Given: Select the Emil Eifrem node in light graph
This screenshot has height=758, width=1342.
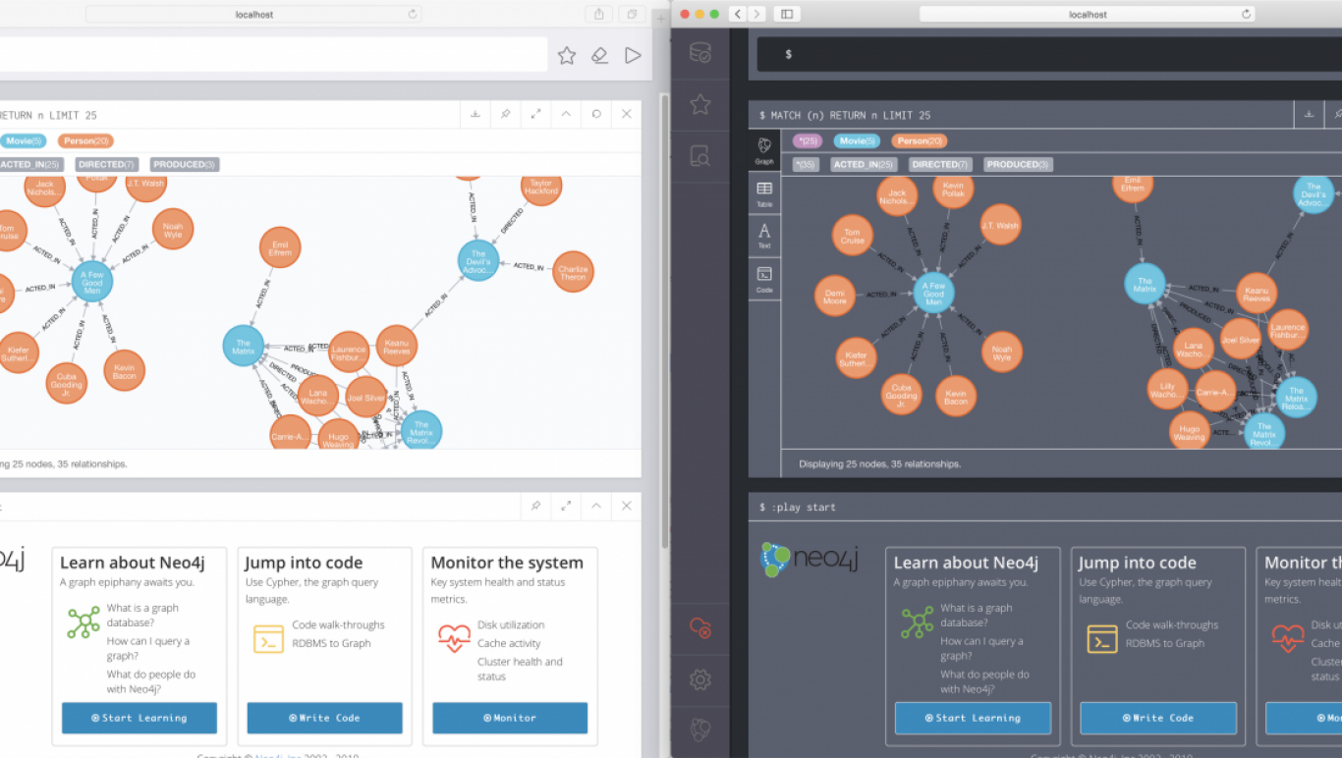Looking at the screenshot, I should (280, 248).
